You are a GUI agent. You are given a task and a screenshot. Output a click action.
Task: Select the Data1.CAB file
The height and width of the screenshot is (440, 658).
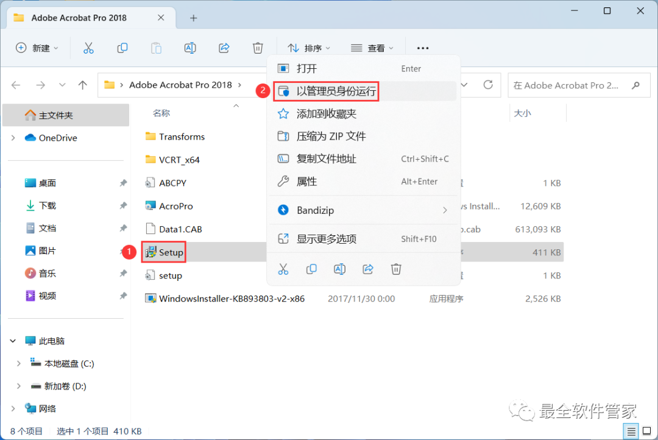coord(174,229)
